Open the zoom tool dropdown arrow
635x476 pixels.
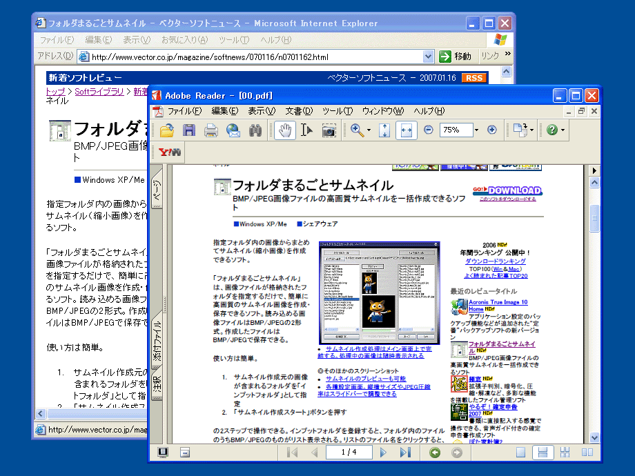pos(369,130)
